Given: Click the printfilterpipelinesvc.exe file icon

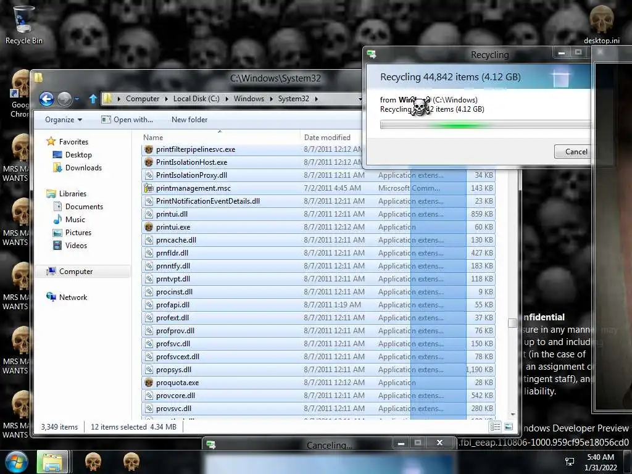Looking at the screenshot, I should (149, 149).
